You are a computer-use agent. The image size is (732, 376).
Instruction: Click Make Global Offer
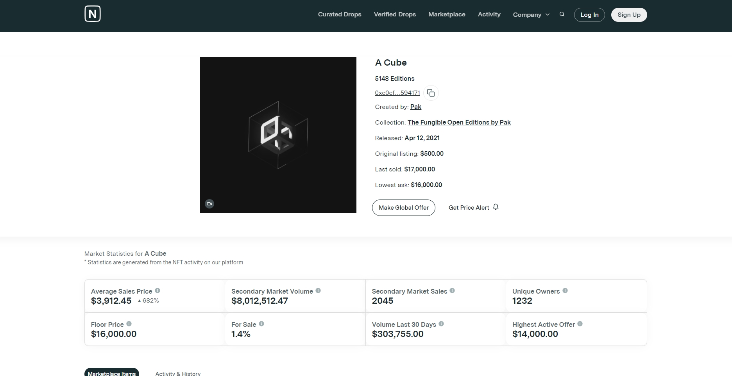coord(404,208)
